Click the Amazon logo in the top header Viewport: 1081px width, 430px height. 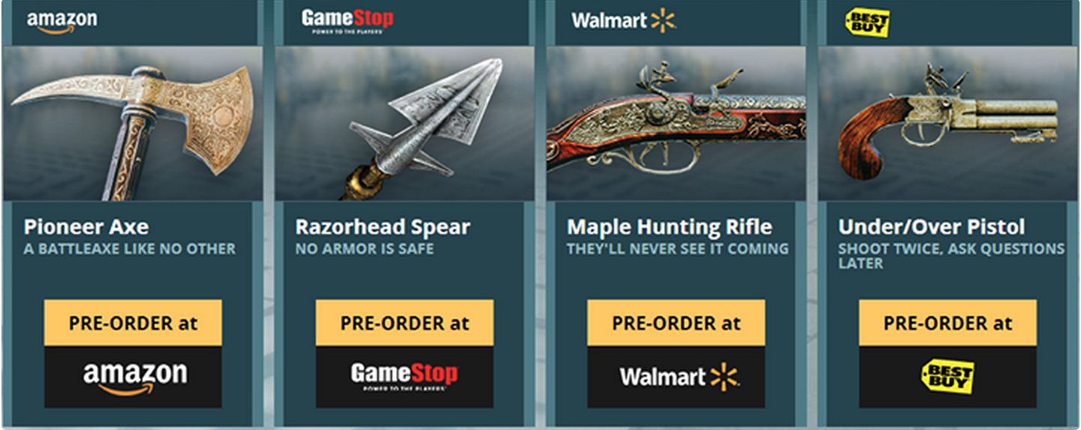coord(61,22)
